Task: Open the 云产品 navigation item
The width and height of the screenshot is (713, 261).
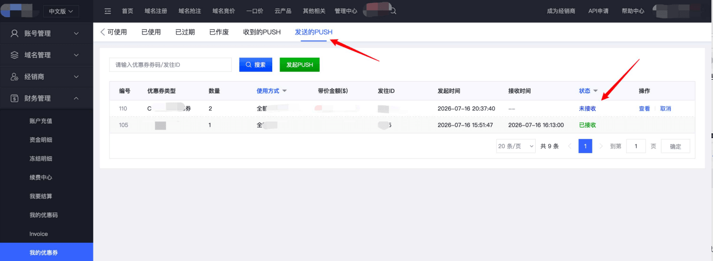Action: coord(283,11)
